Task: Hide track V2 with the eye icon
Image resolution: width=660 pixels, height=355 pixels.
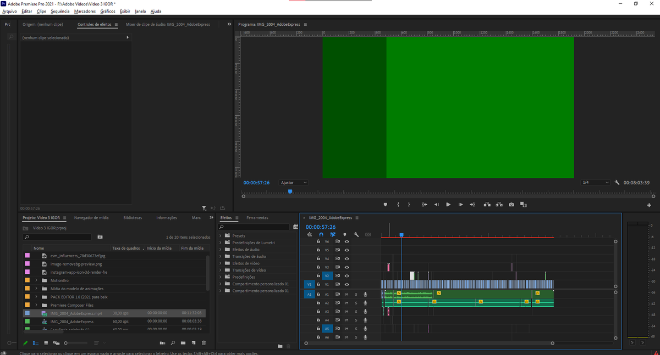Action: (347, 275)
